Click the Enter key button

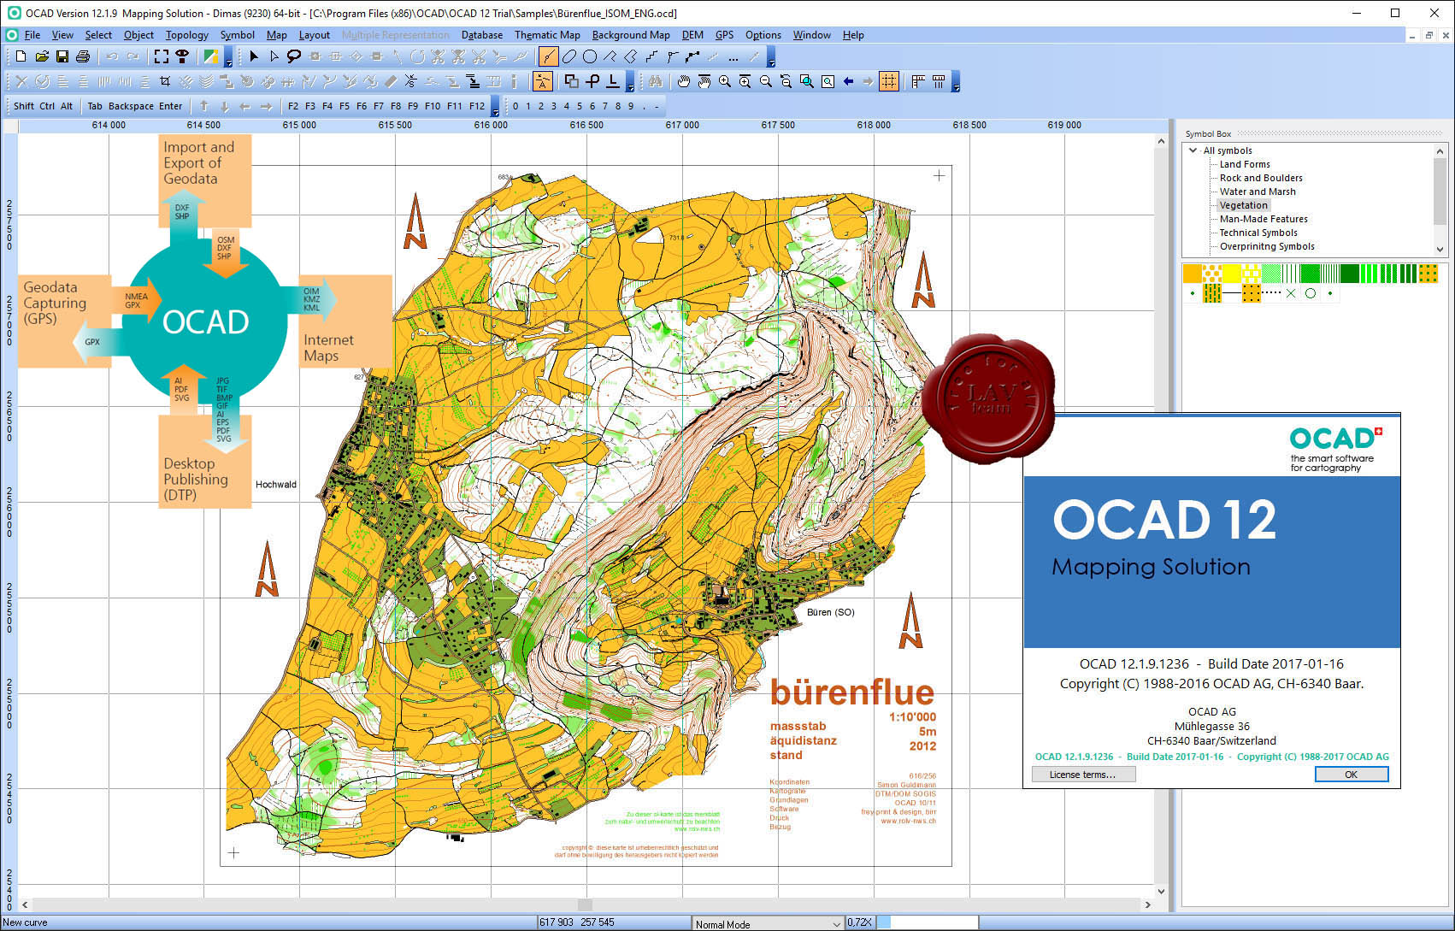coord(171,107)
